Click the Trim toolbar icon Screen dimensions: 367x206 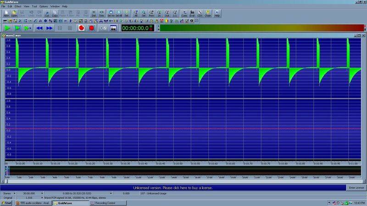(101, 14)
